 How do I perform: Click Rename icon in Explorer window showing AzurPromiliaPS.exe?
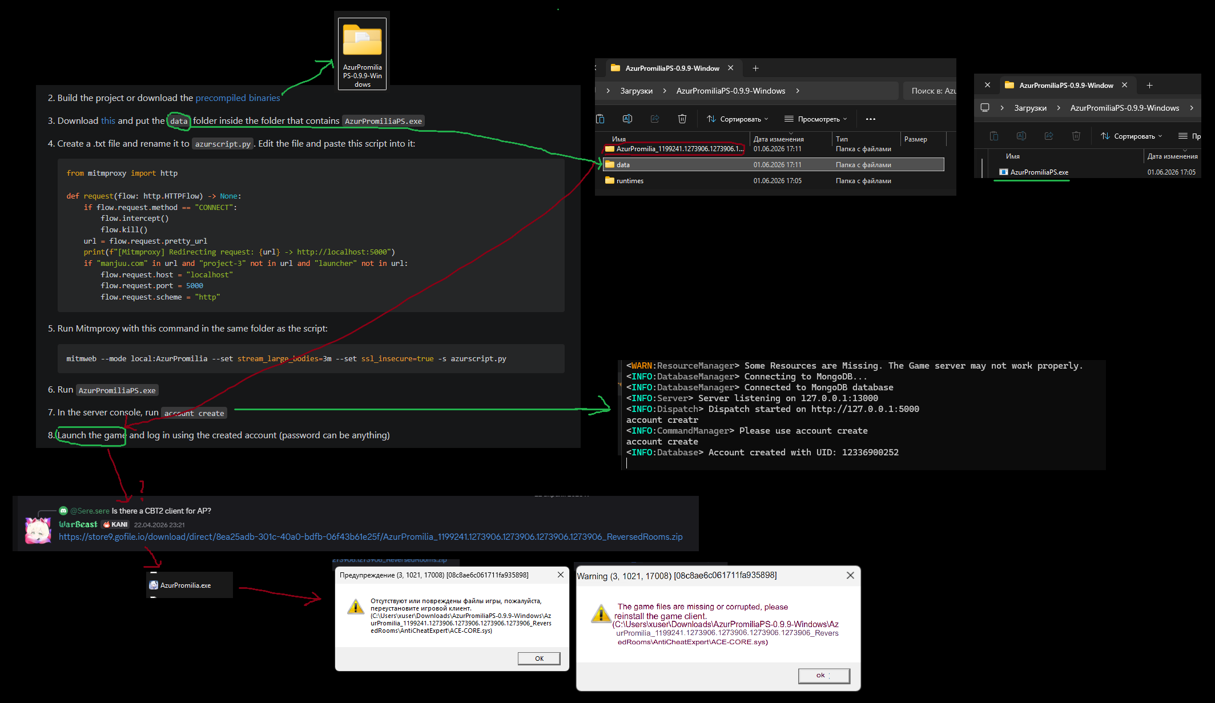(1021, 136)
